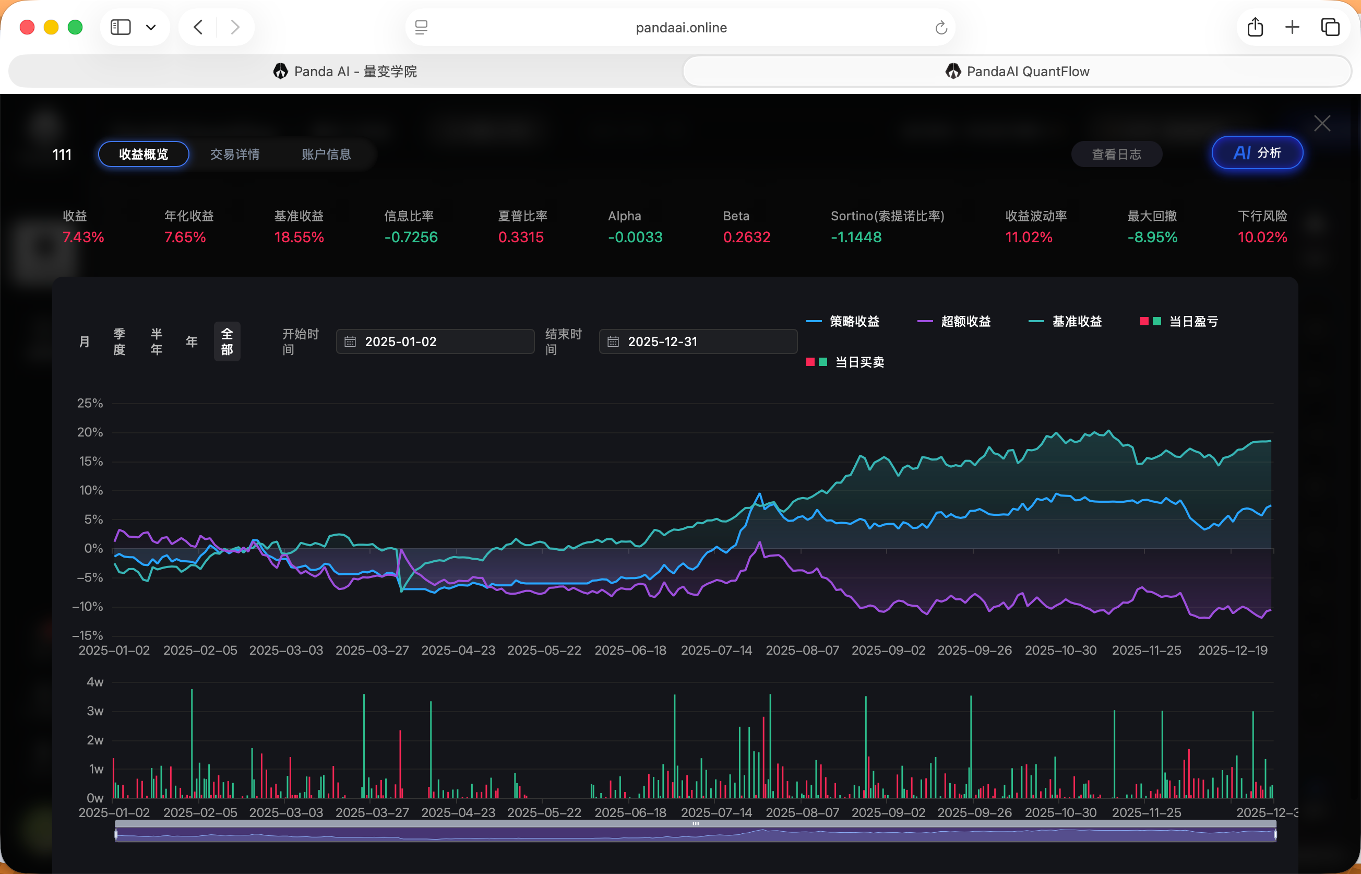Viewport: 1361px width, 874px height.
Task: Toggle the 超额收益 legend series
Action: (954, 321)
